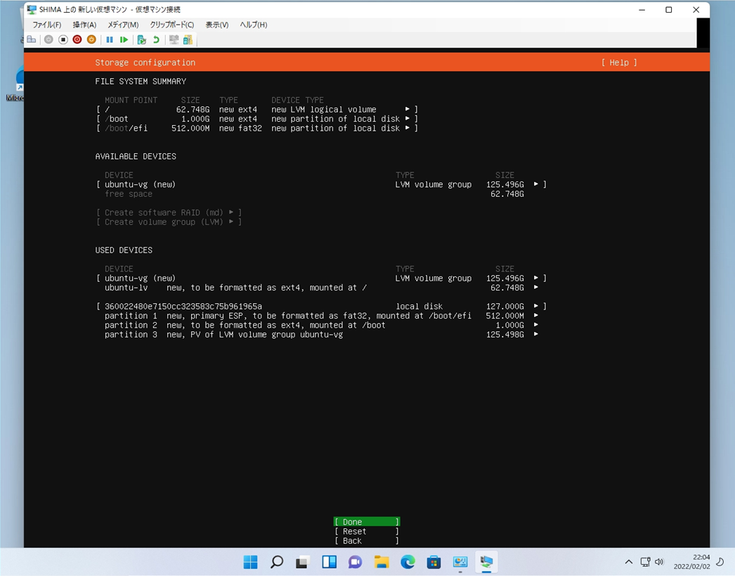This screenshot has height=576, width=735.
Task: Open the 操作(A) menu
Action: click(84, 25)
